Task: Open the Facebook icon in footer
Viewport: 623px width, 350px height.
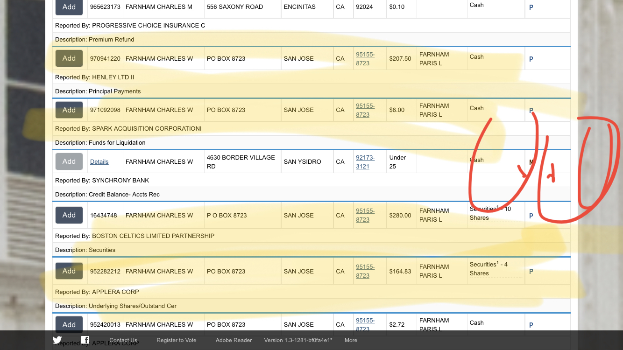Action: tap(85, 340)
